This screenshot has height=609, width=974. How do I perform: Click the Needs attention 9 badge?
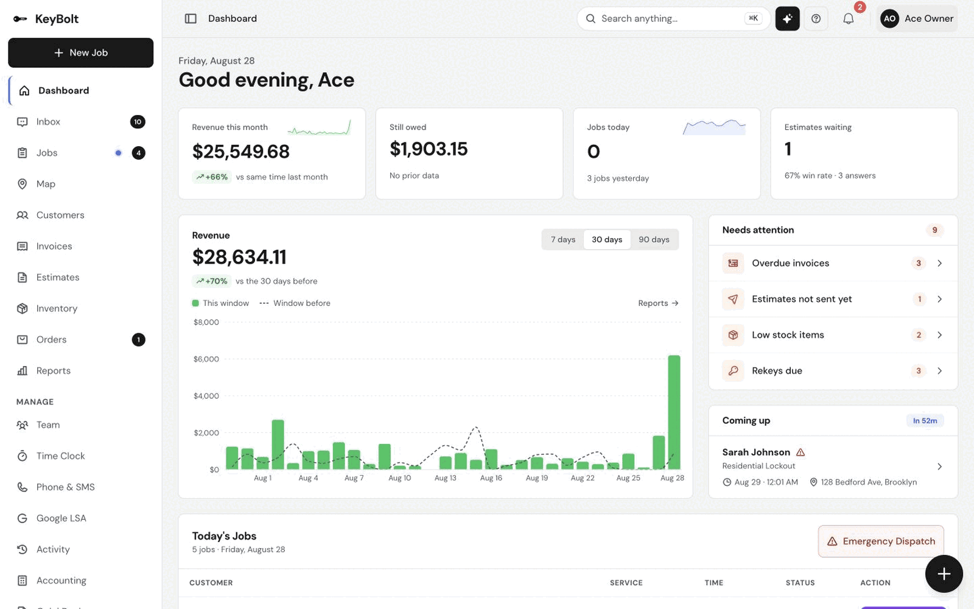click(934, 230)
